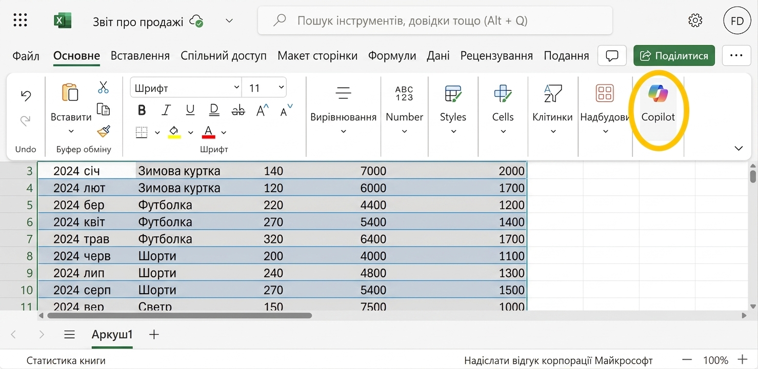Add a new sheet with plus icon
This screenshot has height=369, width=758.
[154, 335]
